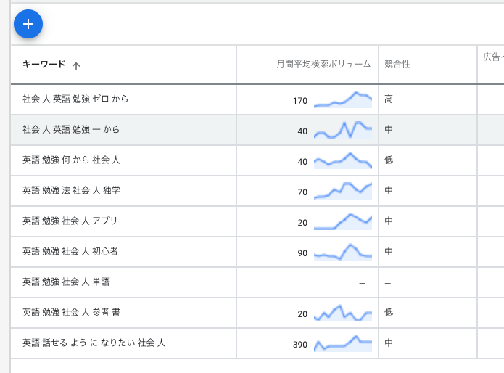
Task: Select keyword 社会 人 英語 勉強 ゼロ から
Action: click(x=75, y=99)
